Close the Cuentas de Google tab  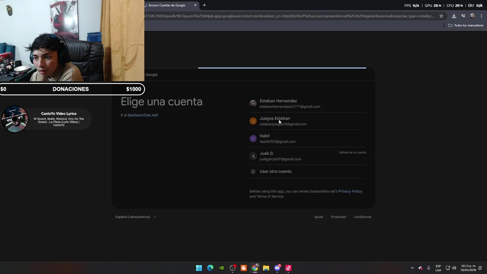195,5
